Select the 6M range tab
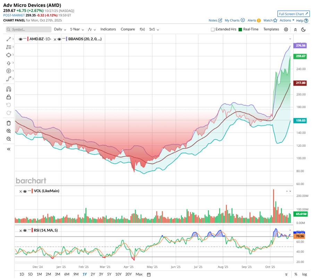The width and height of the screenshot is (313, 280). 67,274
